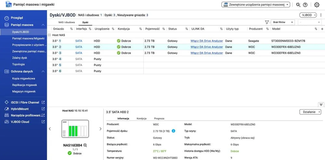Switch to the Kondycja details tab

(142, 118)
